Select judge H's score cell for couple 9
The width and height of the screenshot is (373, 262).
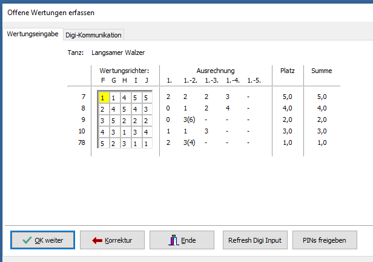pyautogui.click(x=124, y=120)
